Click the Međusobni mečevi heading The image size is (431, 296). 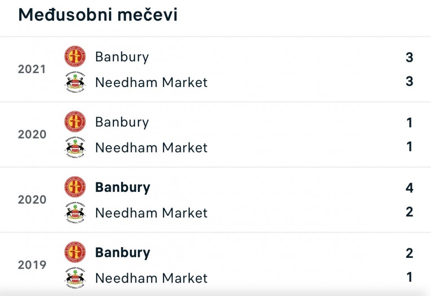tap(98, 15)
